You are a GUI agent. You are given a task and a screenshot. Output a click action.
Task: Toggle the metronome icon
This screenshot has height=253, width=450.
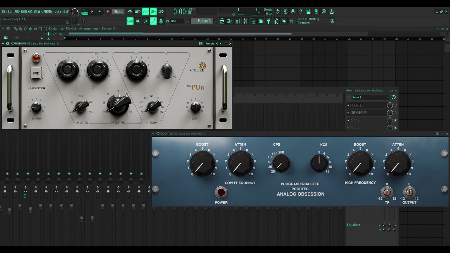click(x=130, y=12)
